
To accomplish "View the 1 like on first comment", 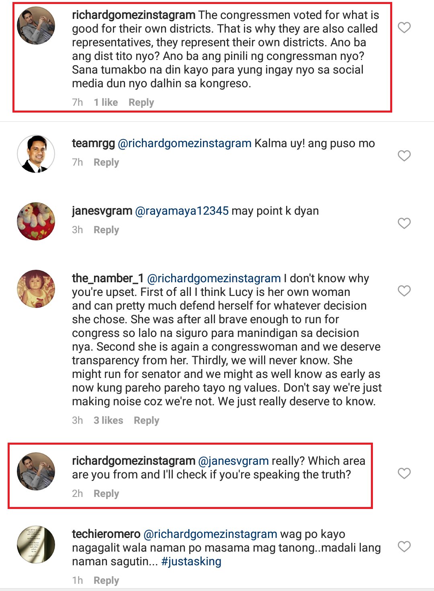I will click(x=106, y=103).
